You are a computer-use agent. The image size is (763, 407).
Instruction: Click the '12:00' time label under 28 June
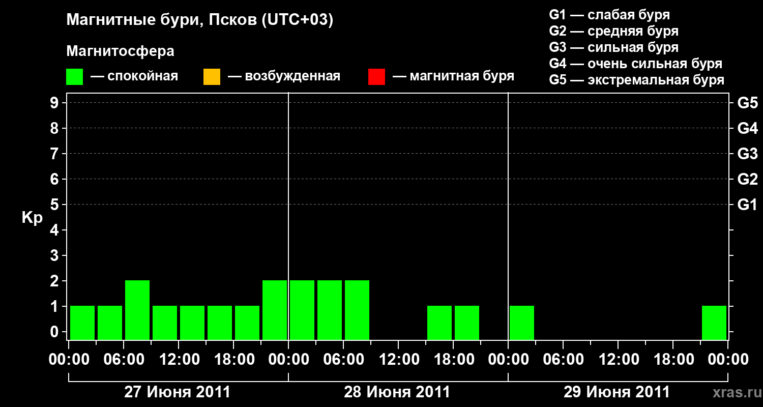click(398, 360)
